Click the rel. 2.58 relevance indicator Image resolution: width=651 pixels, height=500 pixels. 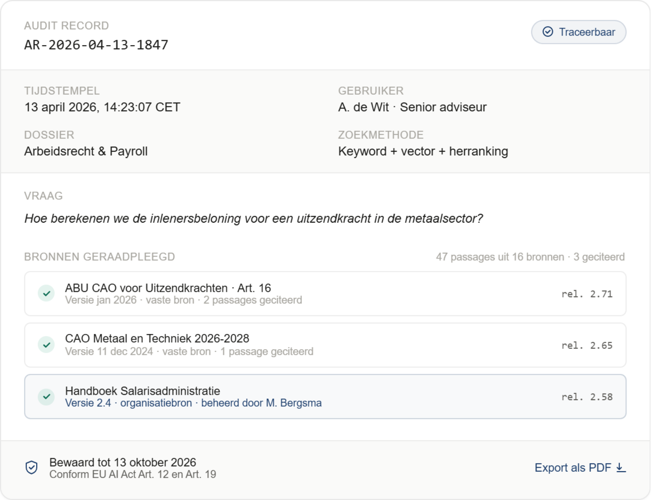587,397
